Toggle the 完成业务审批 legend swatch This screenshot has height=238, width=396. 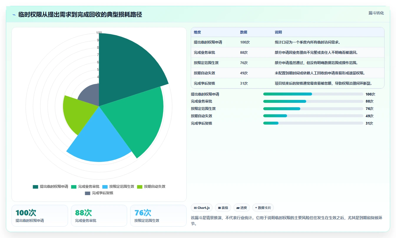[74, 187]
